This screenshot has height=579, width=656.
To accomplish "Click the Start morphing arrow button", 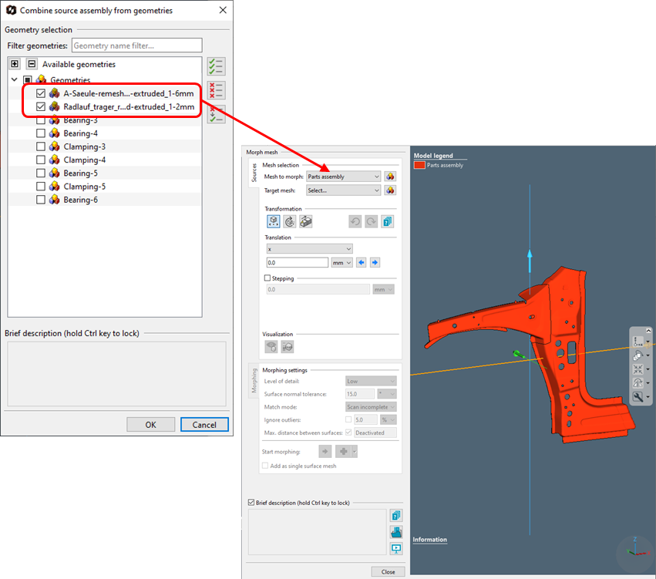I will tap(325, 451).
